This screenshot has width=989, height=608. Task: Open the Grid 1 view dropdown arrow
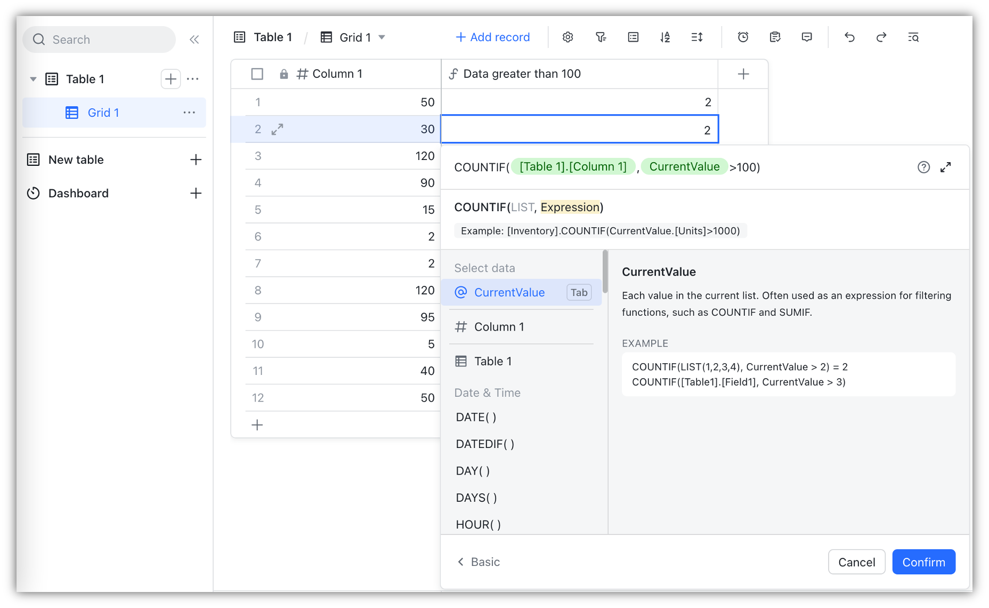tap(382, 37)
